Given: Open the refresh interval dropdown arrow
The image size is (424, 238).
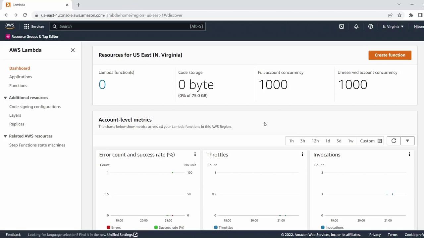Looking at the screenshot, I should point(407,141).
